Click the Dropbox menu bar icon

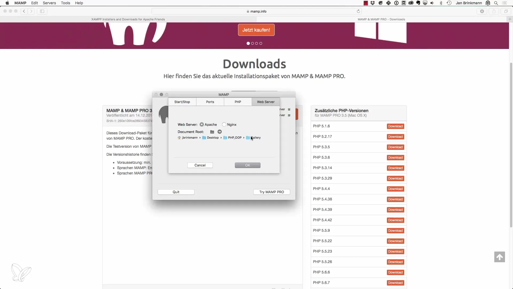point(372,3)
